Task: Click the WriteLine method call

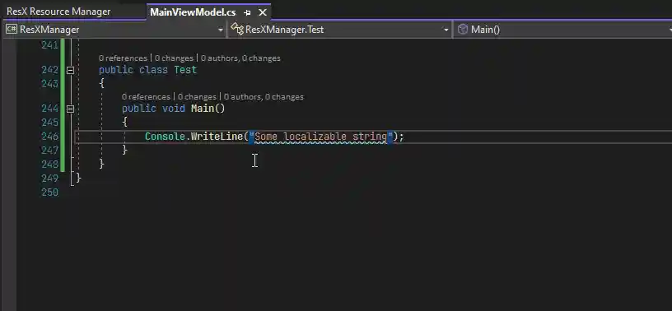Action: point(217,137)
